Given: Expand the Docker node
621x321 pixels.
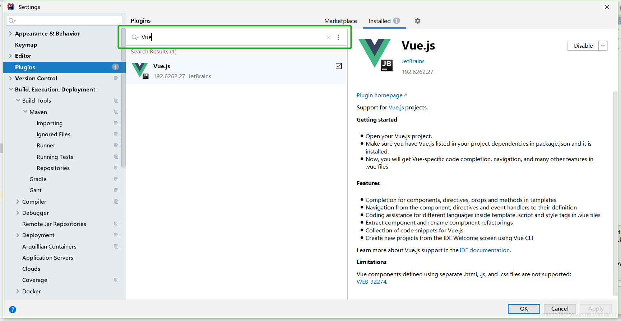Looking at the screenshot, I should [18, 291].
